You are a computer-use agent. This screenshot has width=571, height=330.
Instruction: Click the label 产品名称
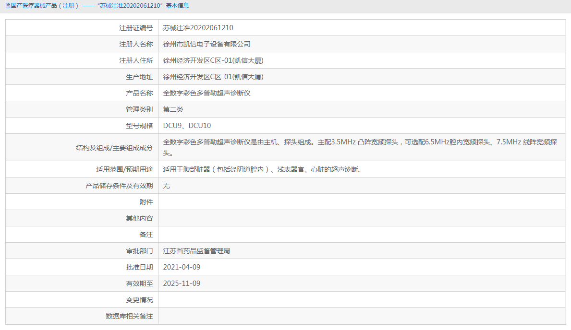[x=139, y=93]
